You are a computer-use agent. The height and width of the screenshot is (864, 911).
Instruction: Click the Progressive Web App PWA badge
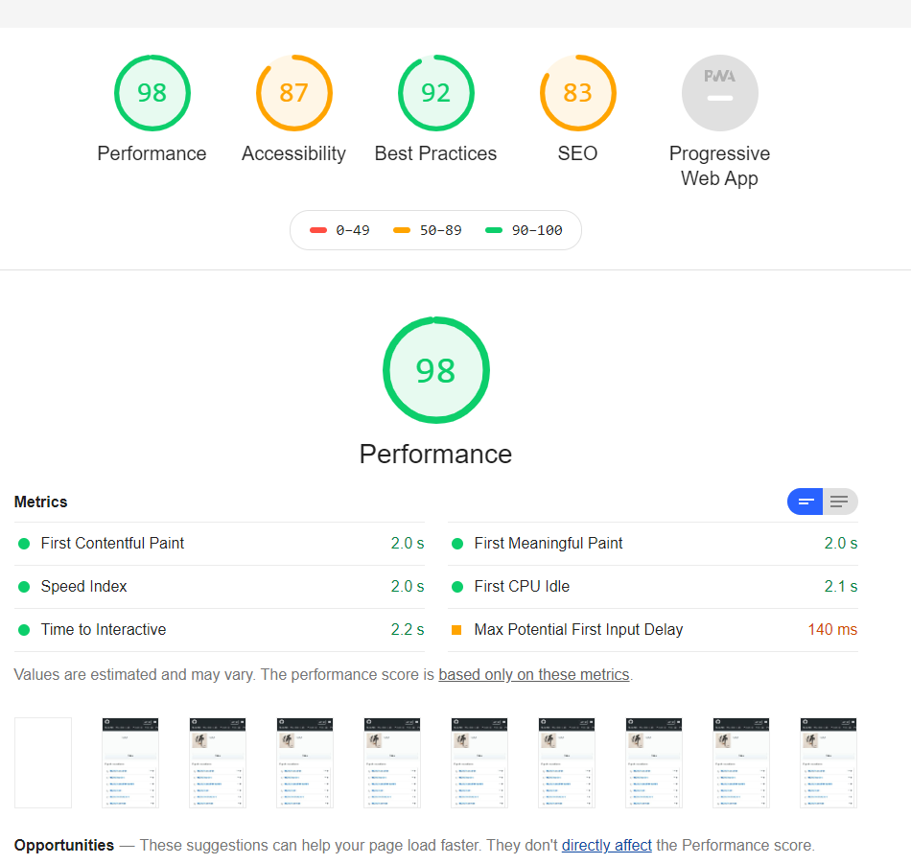(719, 93)
